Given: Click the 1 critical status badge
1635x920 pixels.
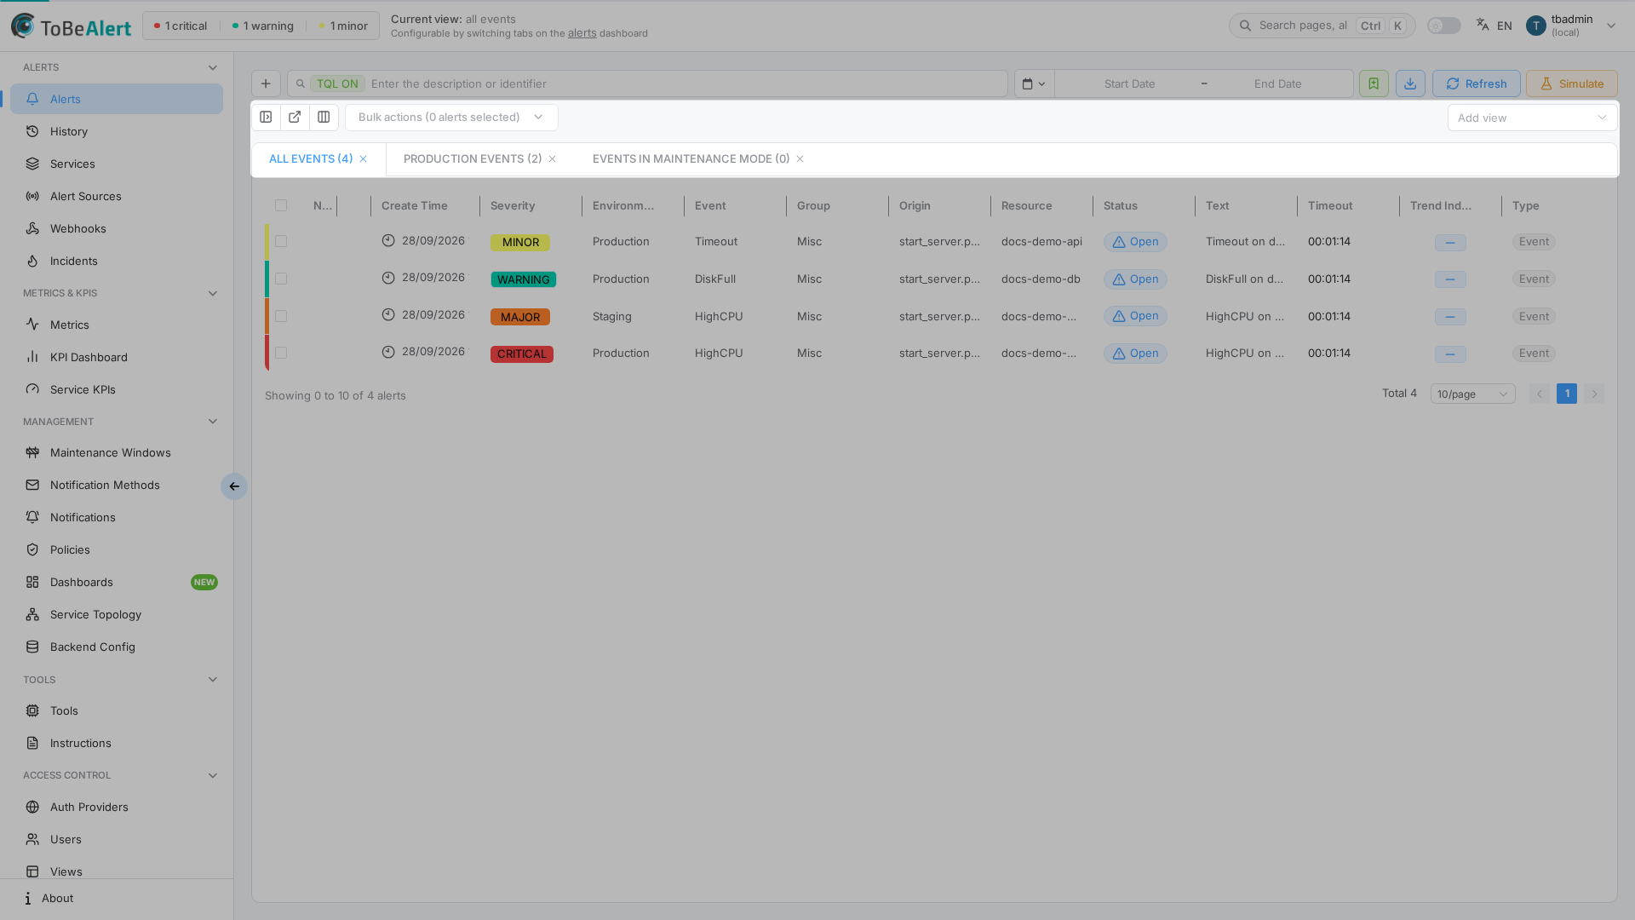Looking at the screenshot, I should click(181, 26).
